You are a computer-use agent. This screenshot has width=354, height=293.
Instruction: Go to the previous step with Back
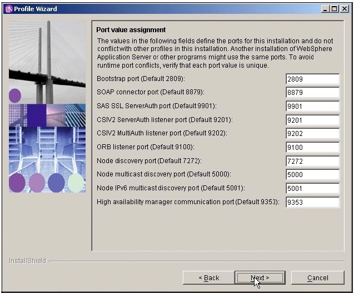point(209,277)
